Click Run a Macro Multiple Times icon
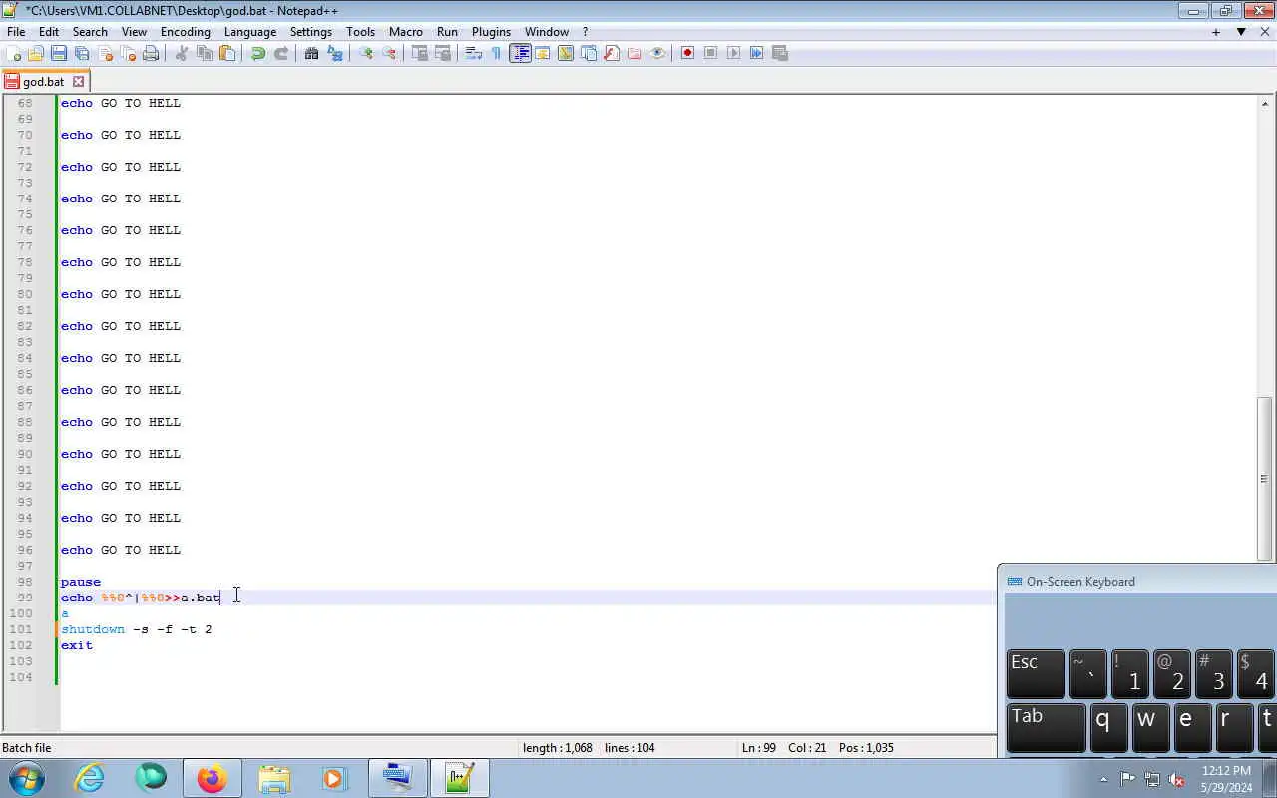The image size is (1277, 798). (x=757, y=53)
